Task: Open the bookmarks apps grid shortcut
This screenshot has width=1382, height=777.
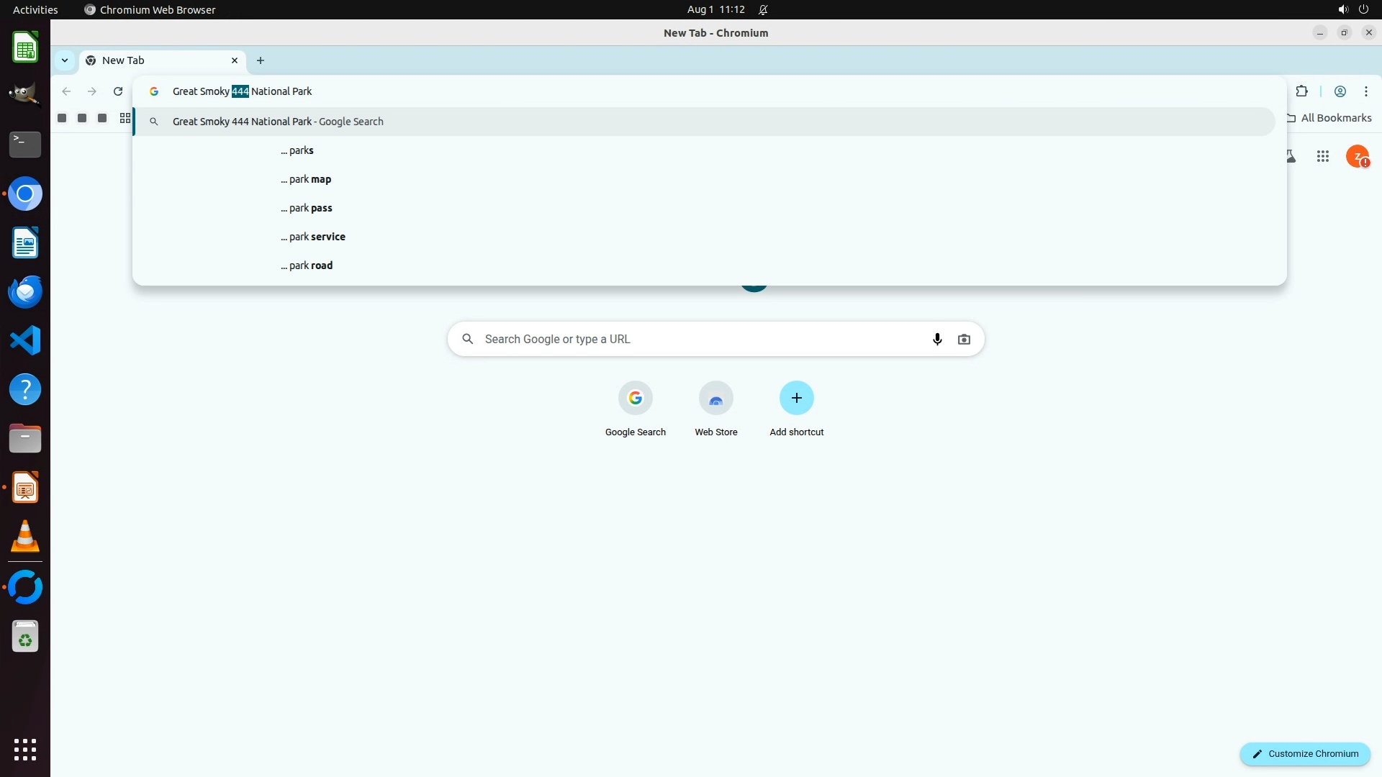Action: coord(125,118)
